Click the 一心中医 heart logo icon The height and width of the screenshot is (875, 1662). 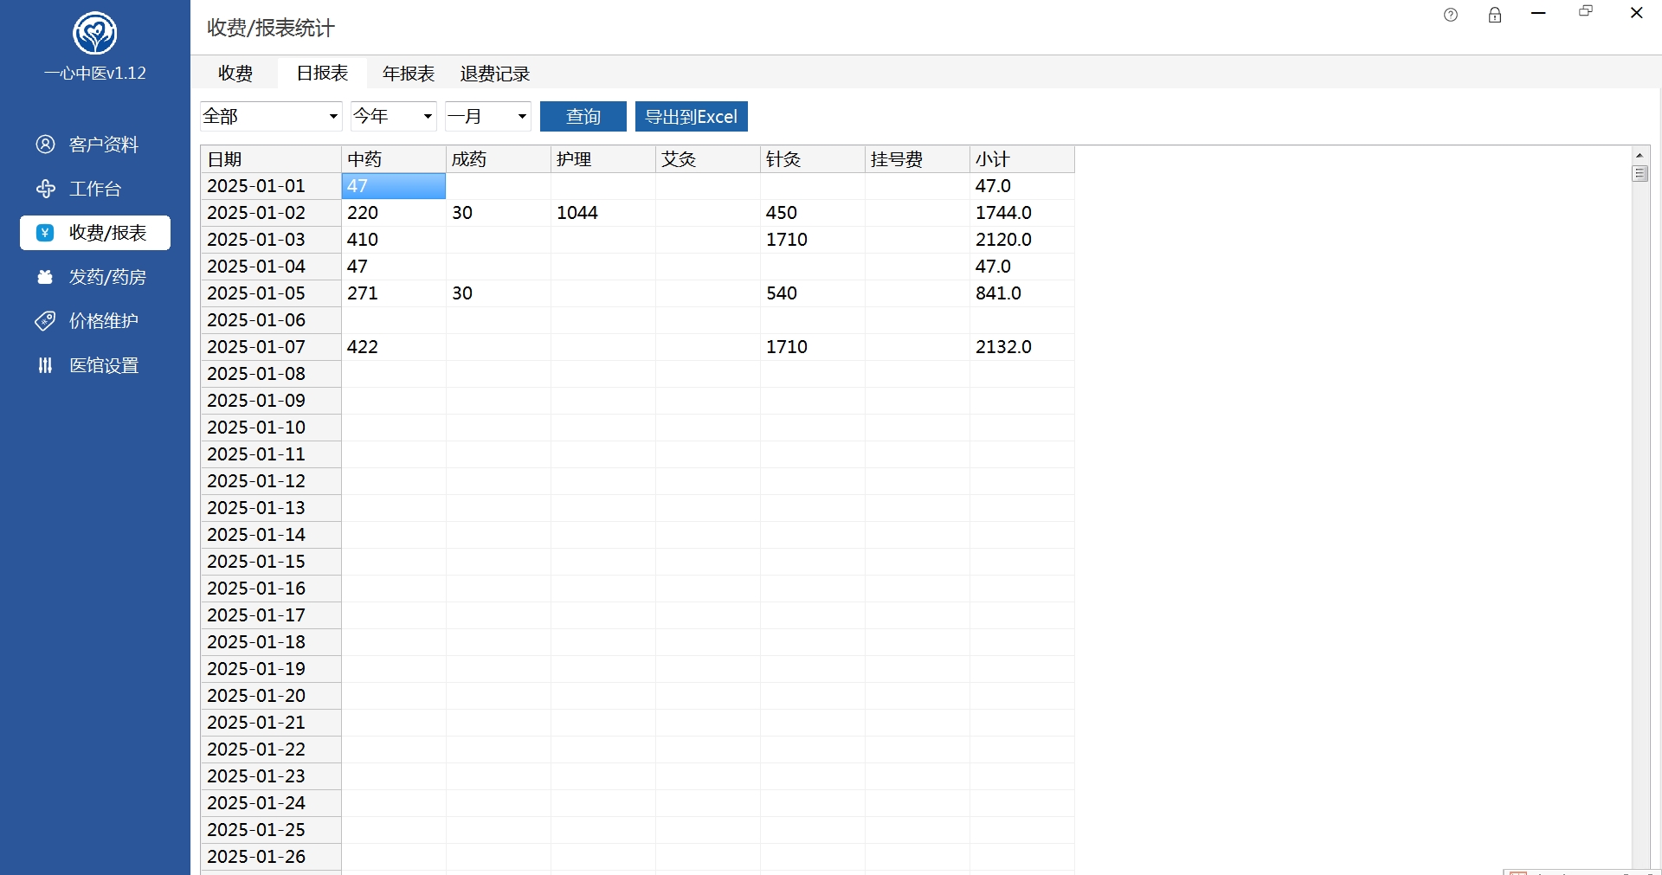94,34
